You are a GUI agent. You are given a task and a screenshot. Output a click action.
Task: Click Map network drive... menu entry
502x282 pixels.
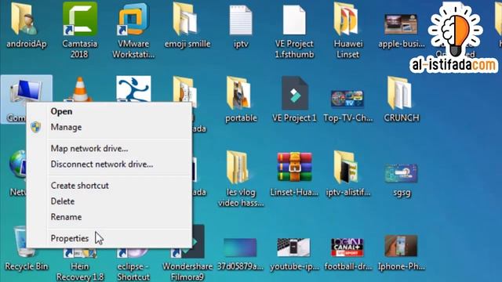pyautogui.click(x=89, y=149)
